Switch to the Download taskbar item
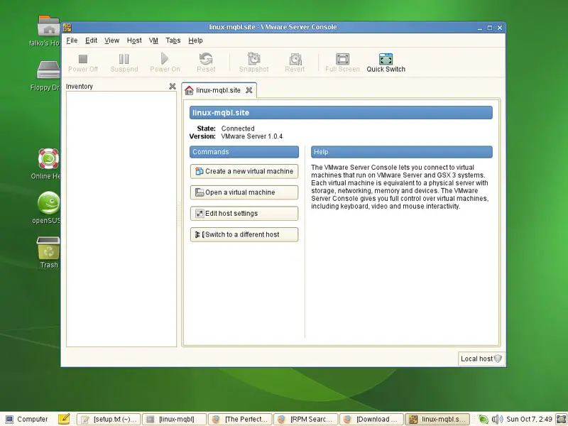 [x=371, y=419]
